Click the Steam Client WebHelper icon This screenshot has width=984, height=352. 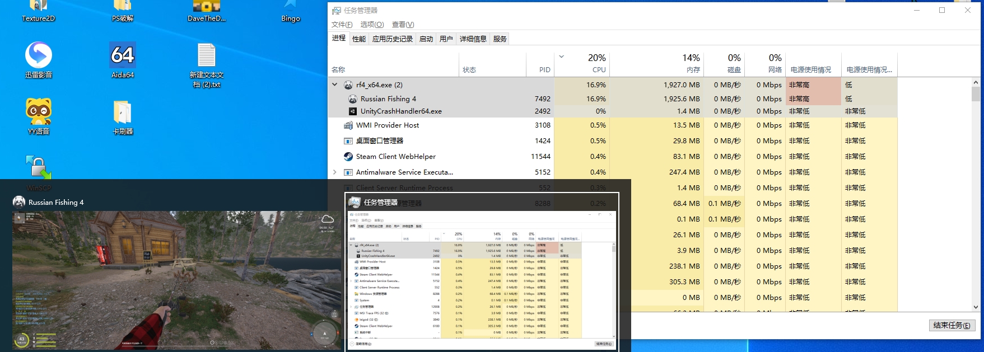pyautogui.click(x=348, y=157)
